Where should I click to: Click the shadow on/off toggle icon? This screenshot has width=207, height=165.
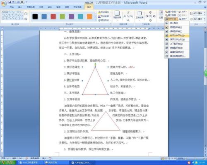point(128,16)
